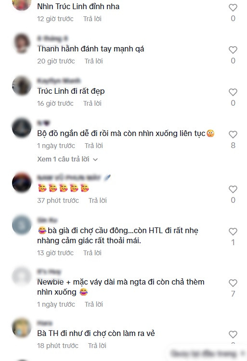The height and width of the screenshot is (361, 247).
Task: Reply to the 13 giờ trước comment
Action: 92,253
